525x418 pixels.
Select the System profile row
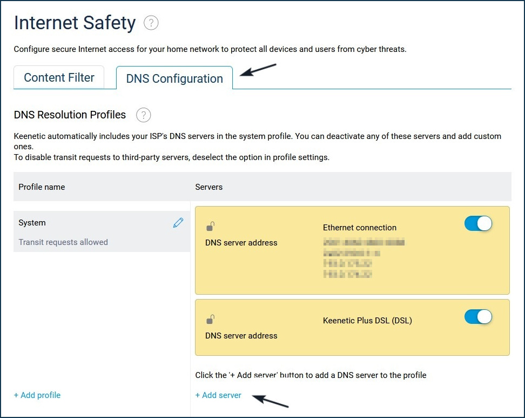(102, 231)
